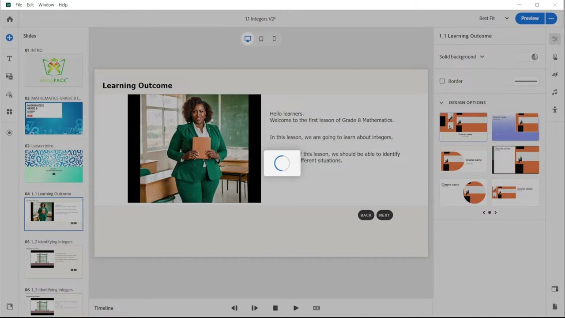Select the 05 1_2 Identifying Integers thumbnail

[x=54, y=262]
